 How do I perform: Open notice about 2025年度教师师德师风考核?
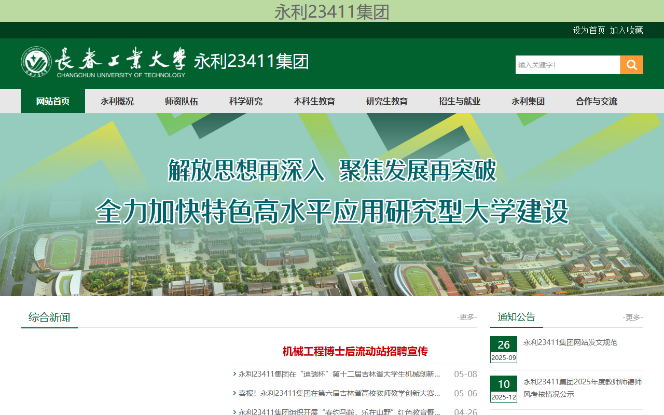coord(583,388)
